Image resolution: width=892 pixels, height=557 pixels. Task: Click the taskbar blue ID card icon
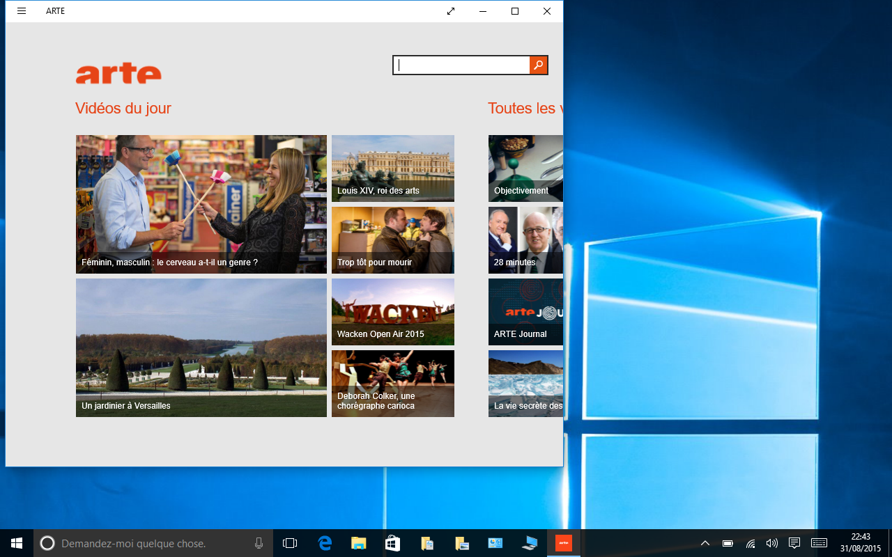pyautogui.click(x=495, y=543)
